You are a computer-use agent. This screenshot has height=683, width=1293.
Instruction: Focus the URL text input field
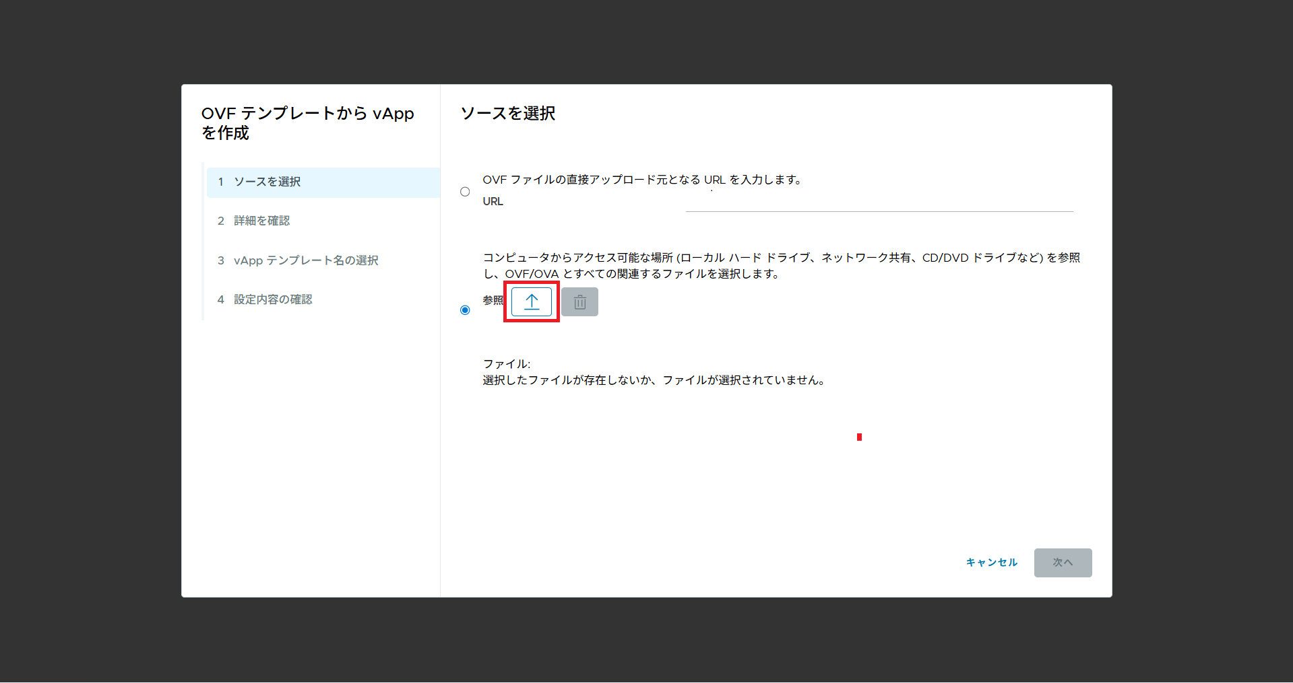[879, 202]
